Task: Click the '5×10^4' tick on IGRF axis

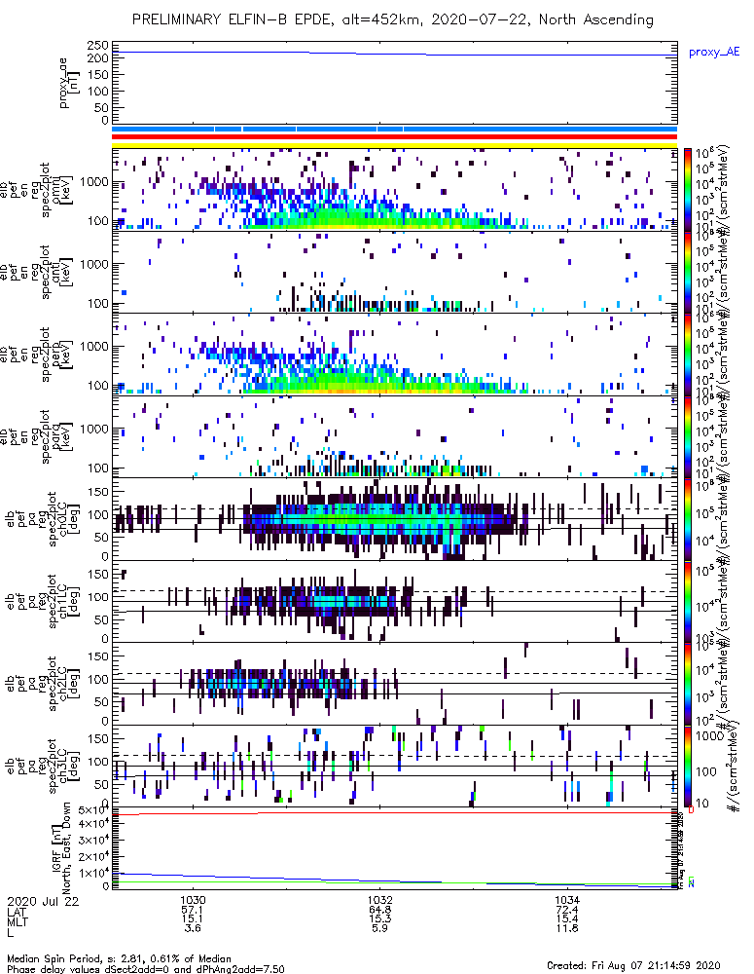Action: 93,810
